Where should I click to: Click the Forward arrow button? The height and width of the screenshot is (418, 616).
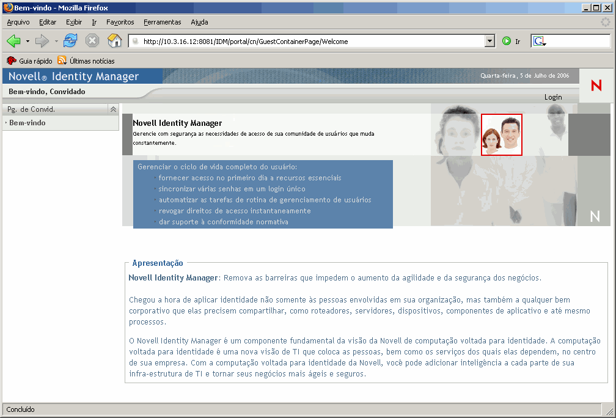coord(42,41)
